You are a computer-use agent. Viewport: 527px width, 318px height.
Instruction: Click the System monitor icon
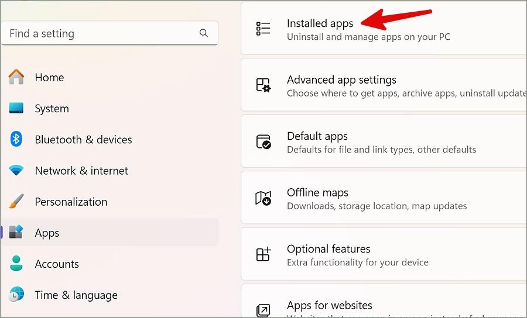coord(16,108)
